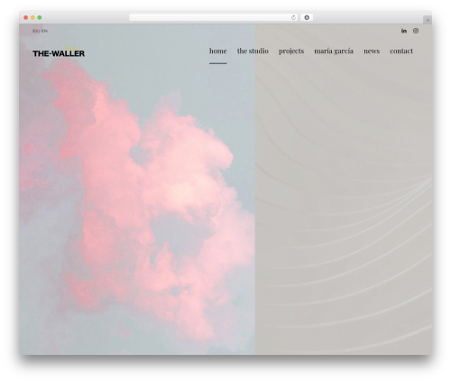The width and height of the screenshot is (451, 382).
Task: Open the LinkedIn social icon
Action: click(x=404, y=31)
